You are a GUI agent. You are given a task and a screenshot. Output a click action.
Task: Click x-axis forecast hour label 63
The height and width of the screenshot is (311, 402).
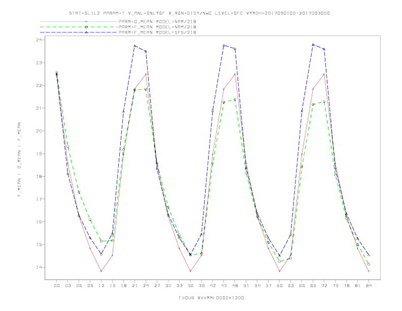click(x=291, y=286)
